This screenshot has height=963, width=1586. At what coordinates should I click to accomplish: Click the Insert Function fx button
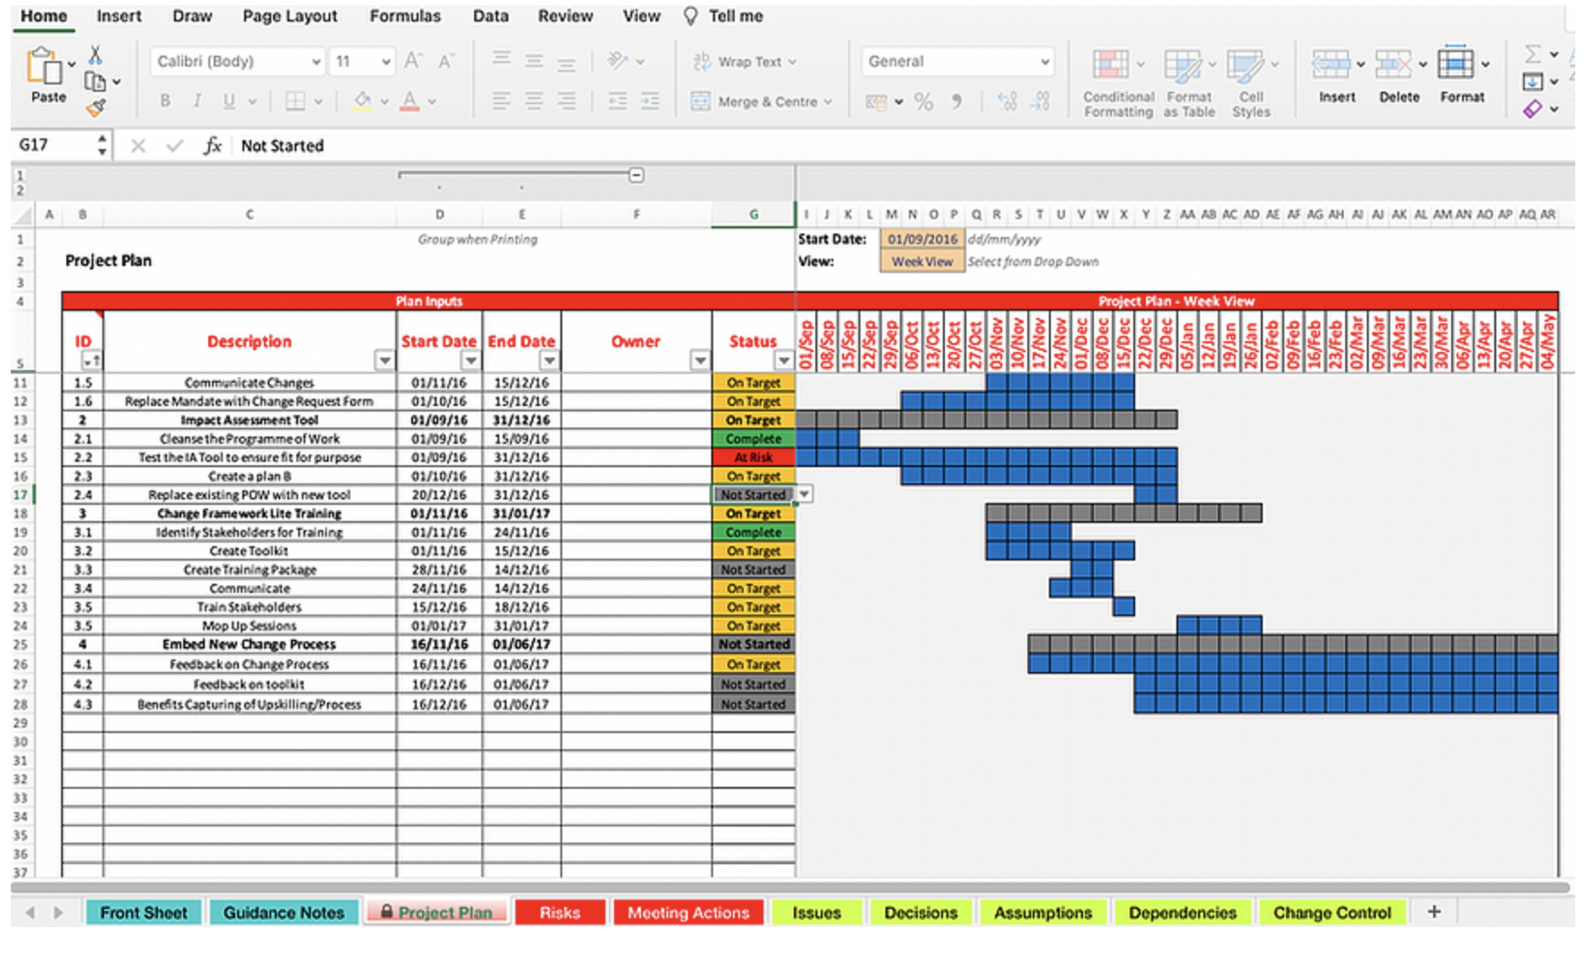[213, 145]
